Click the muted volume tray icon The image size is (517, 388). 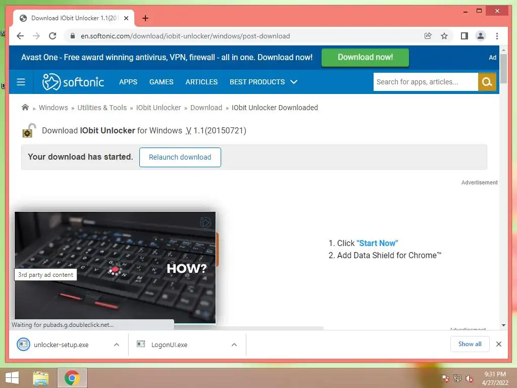click(470, 378)
